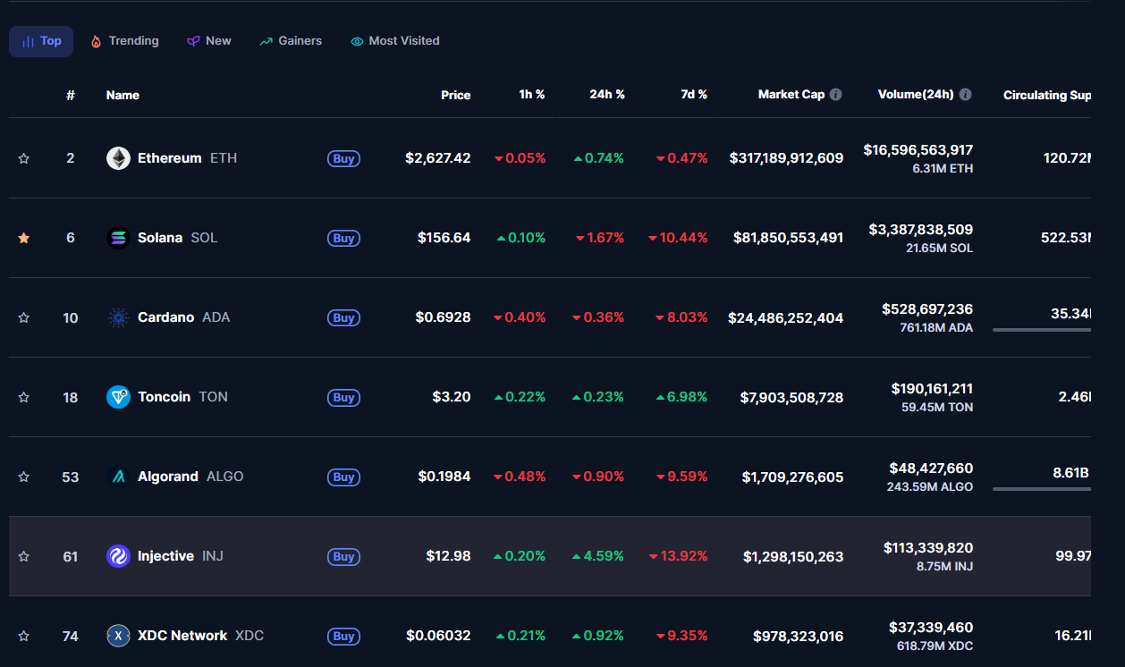Screen dimensions: 1125x667
Task: Click the XDC Network coin logo
Action: pos(118,636)
